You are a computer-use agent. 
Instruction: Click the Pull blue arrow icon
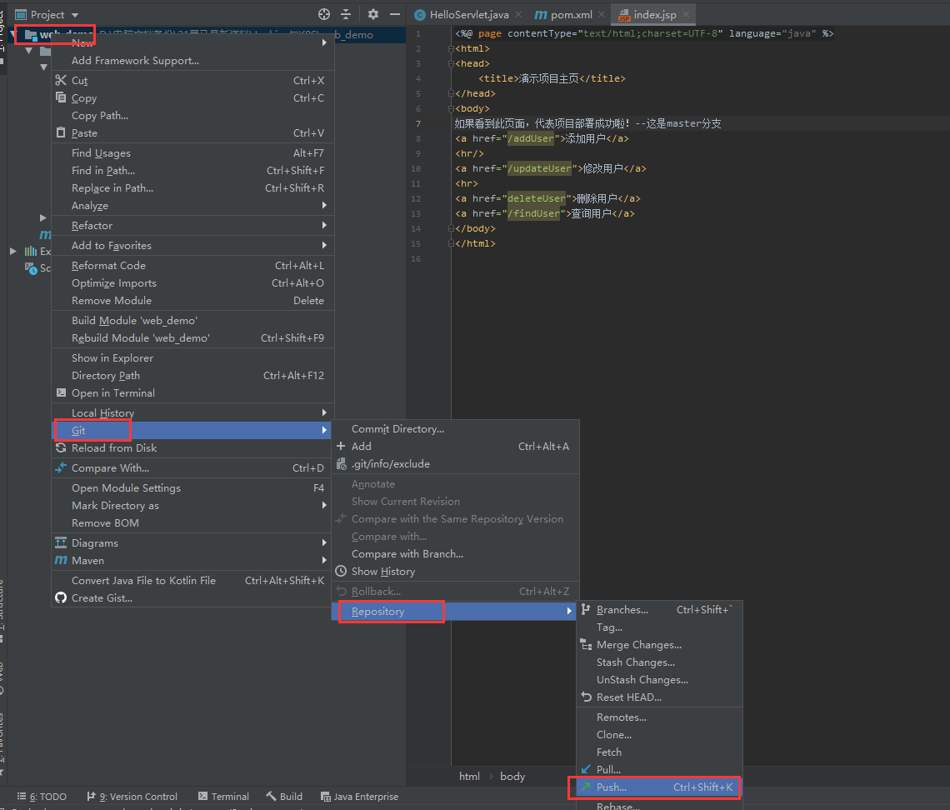(x=586, y=769)
